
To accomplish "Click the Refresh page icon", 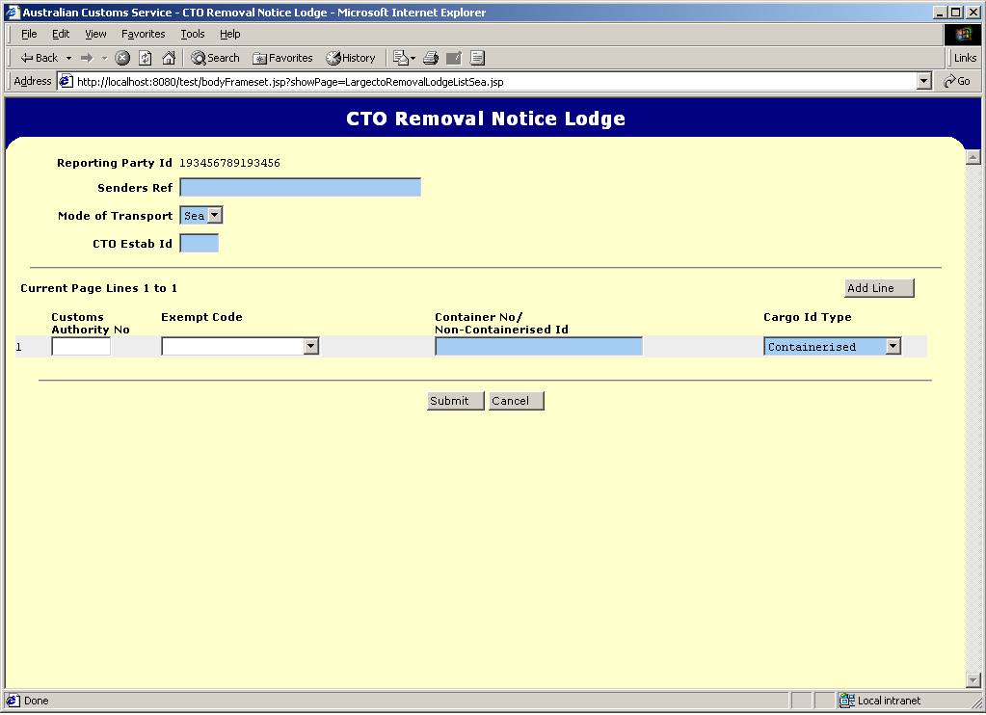I will click(x=146, y=58).
